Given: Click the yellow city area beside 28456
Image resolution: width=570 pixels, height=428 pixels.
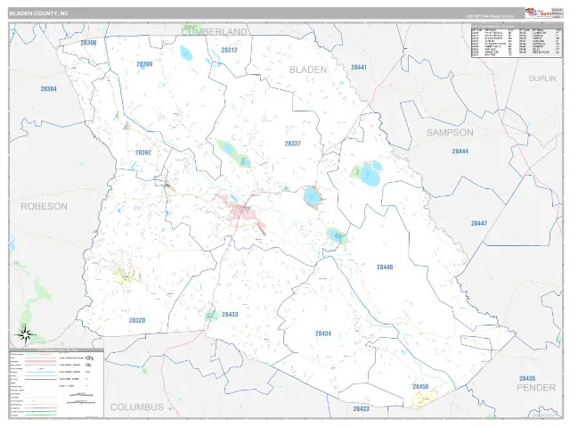Looking at the screenshot, I should (x=426, y=399).
